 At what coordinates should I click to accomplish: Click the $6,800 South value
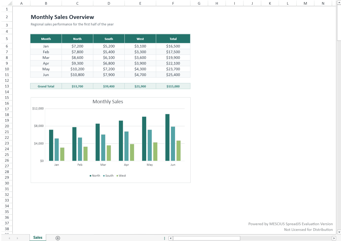(109, 63)
